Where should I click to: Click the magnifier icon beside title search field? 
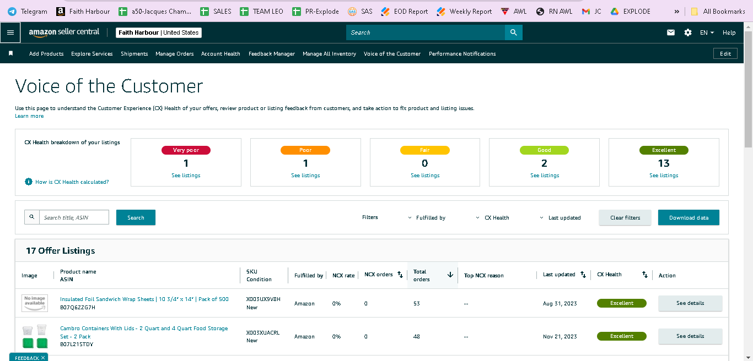[31, 217]
